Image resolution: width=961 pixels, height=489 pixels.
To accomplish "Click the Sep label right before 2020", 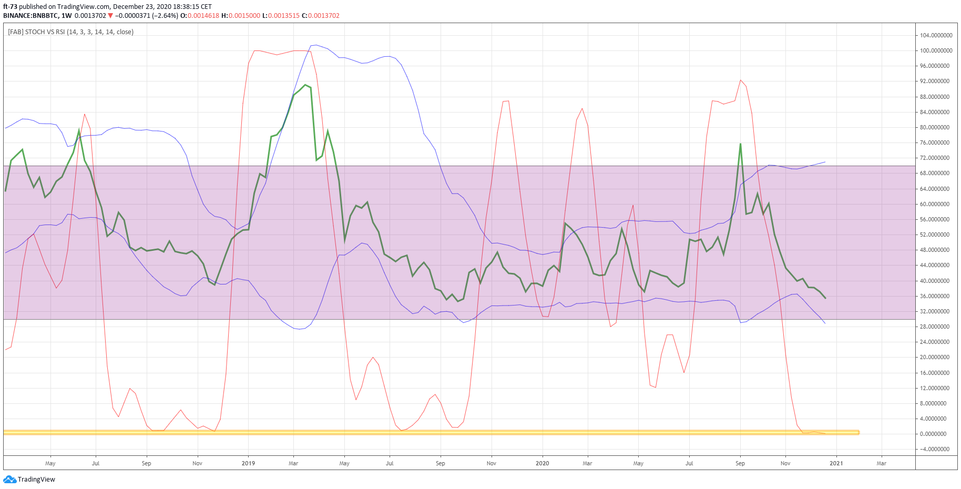I will [x=441, y=463].
